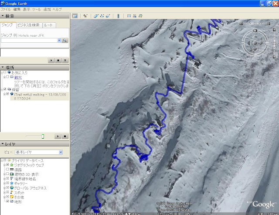
Task: Disable the 地形 terrain layer checkbox
Action: 7,201
